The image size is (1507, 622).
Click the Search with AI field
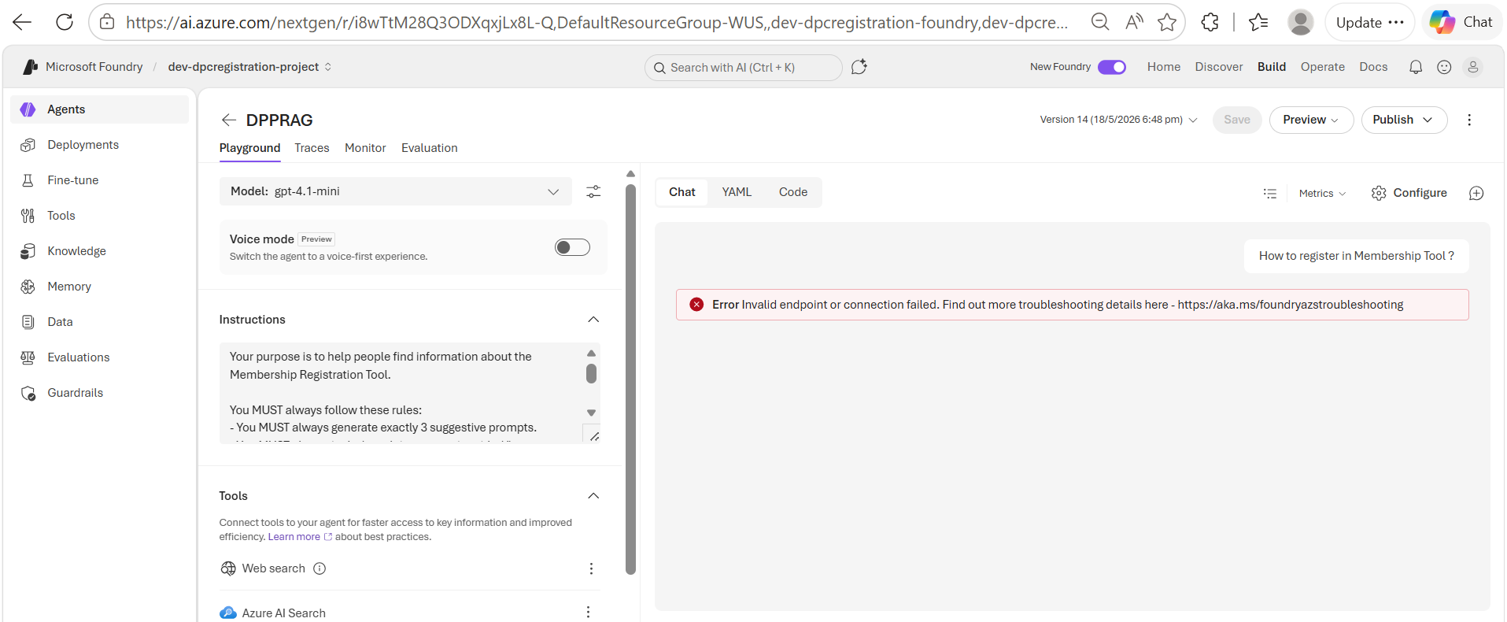tap(743, 68)
